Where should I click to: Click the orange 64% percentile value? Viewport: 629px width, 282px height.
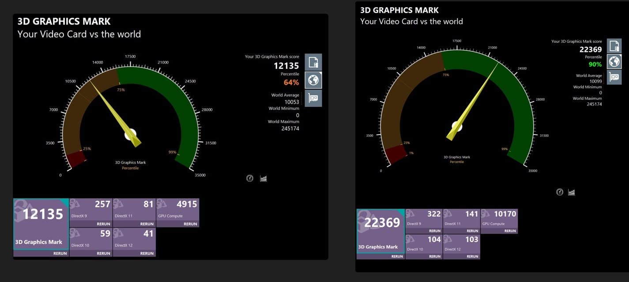(x=291, y=83)
